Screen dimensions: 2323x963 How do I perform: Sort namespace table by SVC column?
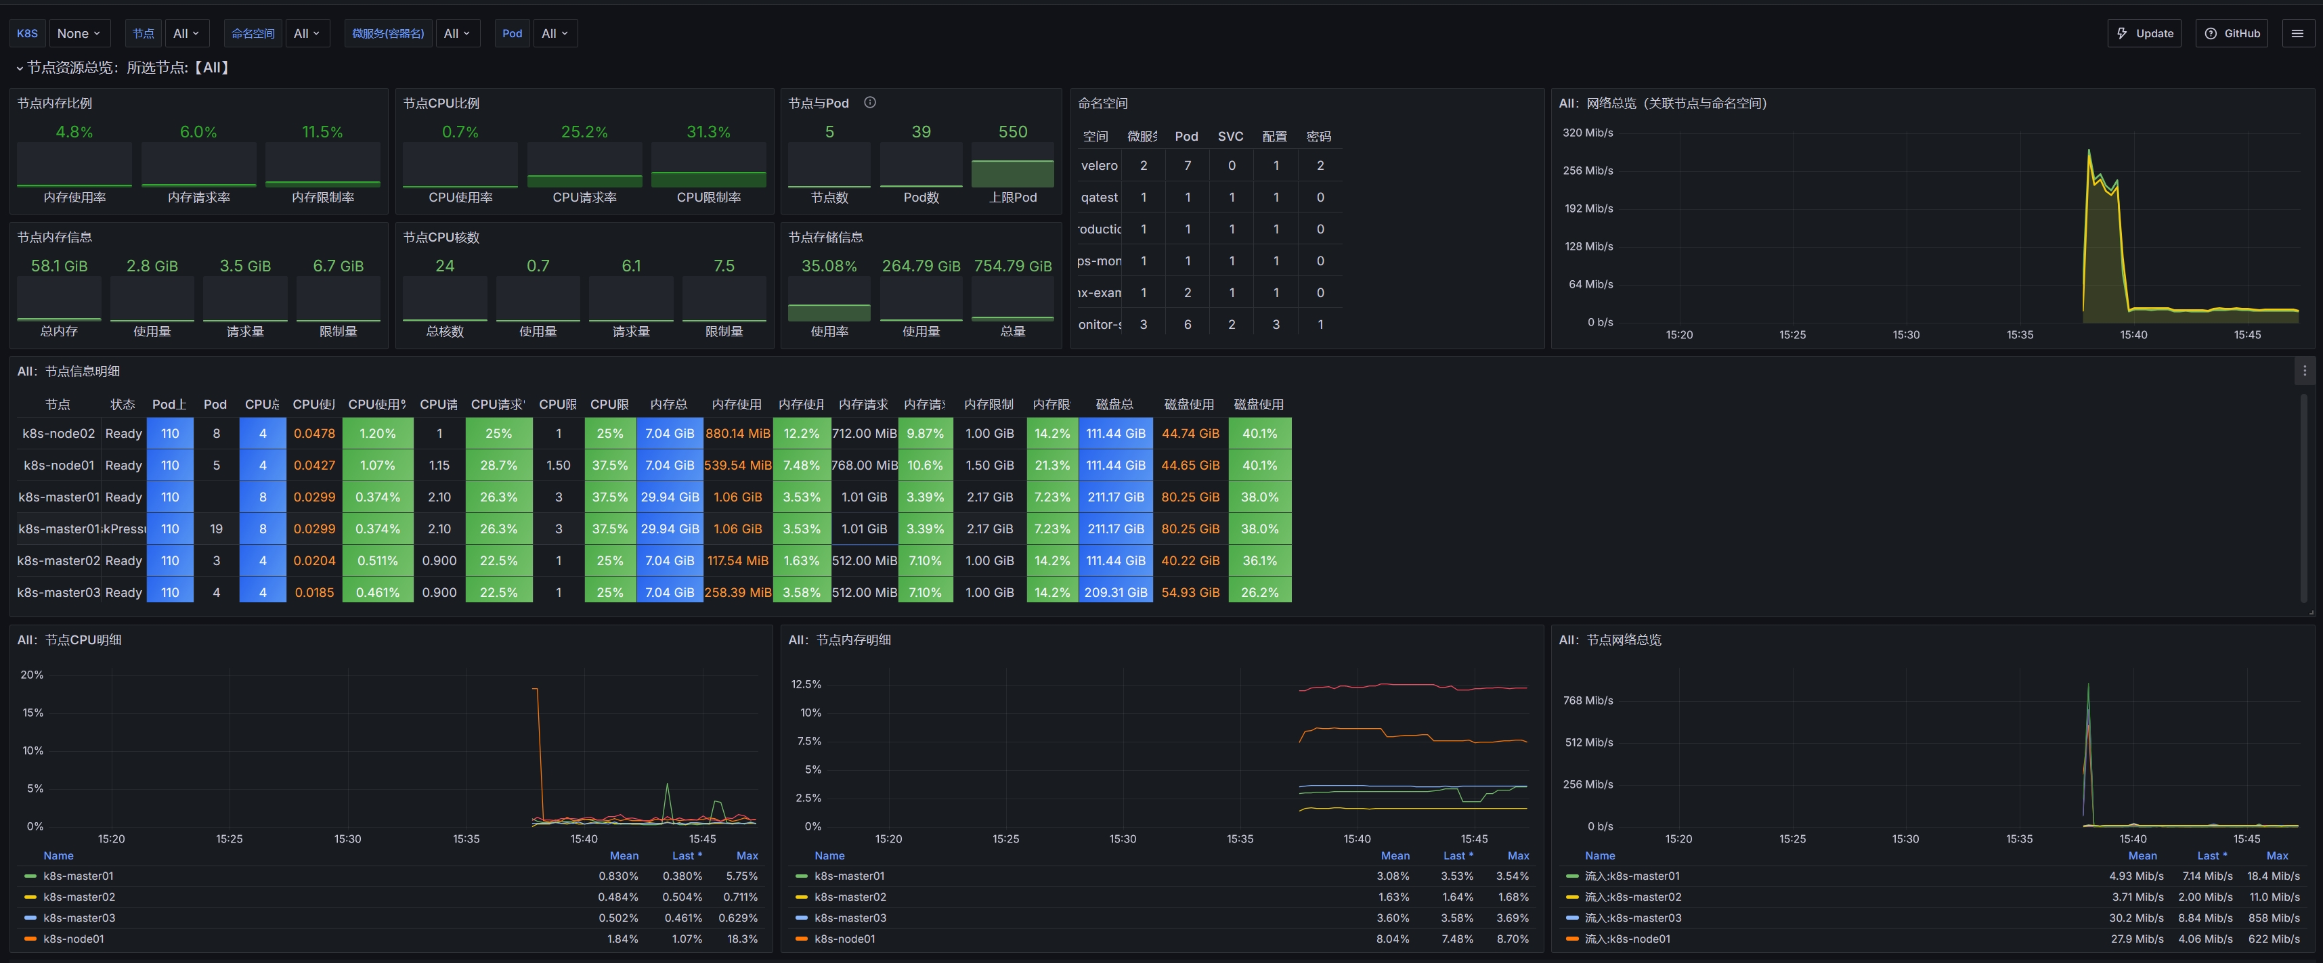1230,136
